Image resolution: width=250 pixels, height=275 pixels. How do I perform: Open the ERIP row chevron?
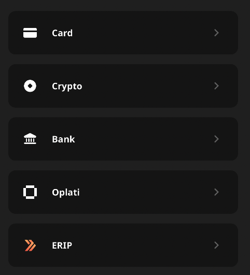pos(216,245)
